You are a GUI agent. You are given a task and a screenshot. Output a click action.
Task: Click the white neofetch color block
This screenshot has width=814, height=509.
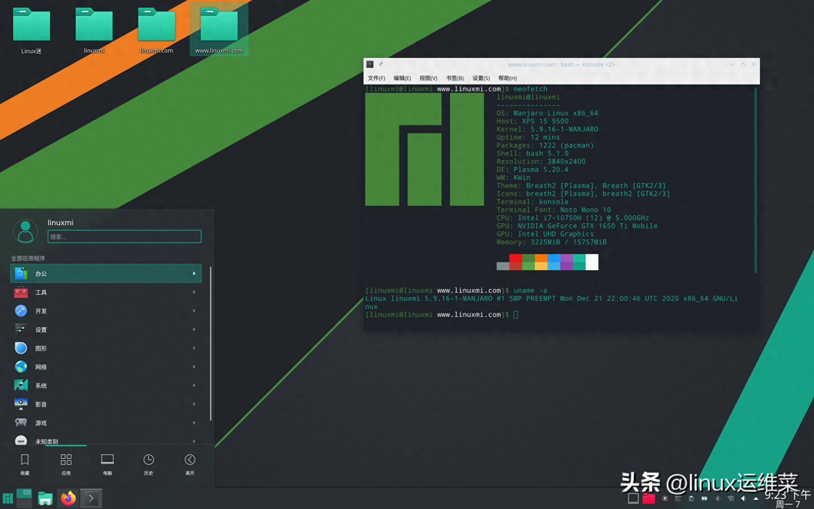(x=592, y=262)
